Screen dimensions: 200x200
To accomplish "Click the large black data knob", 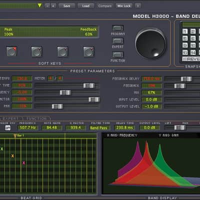I will click(x=150, y=44).
